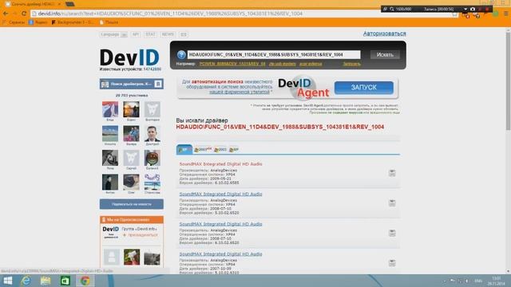Click the hardware ID search input field
The image size is (511, 287).
coord(274,55)
